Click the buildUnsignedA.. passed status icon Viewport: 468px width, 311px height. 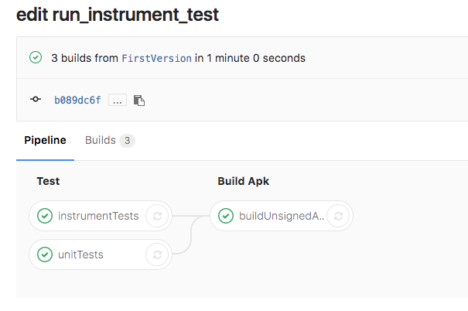click(x=226, y=216)
